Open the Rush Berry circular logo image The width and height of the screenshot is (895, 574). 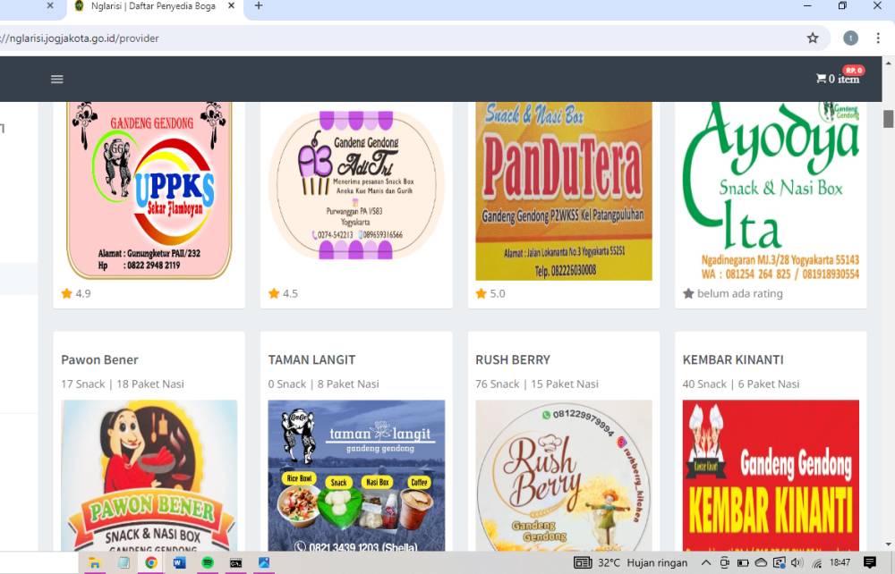coord(563,476)
